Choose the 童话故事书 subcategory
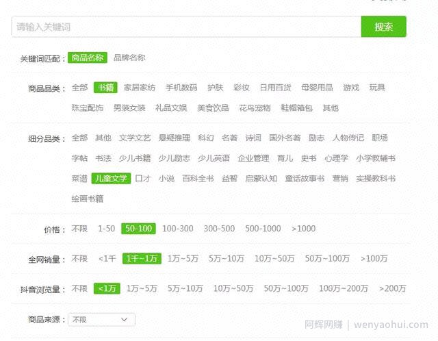The height and width of the screenshot is (341, 438). pyautogui.click(x=305, y=178)
